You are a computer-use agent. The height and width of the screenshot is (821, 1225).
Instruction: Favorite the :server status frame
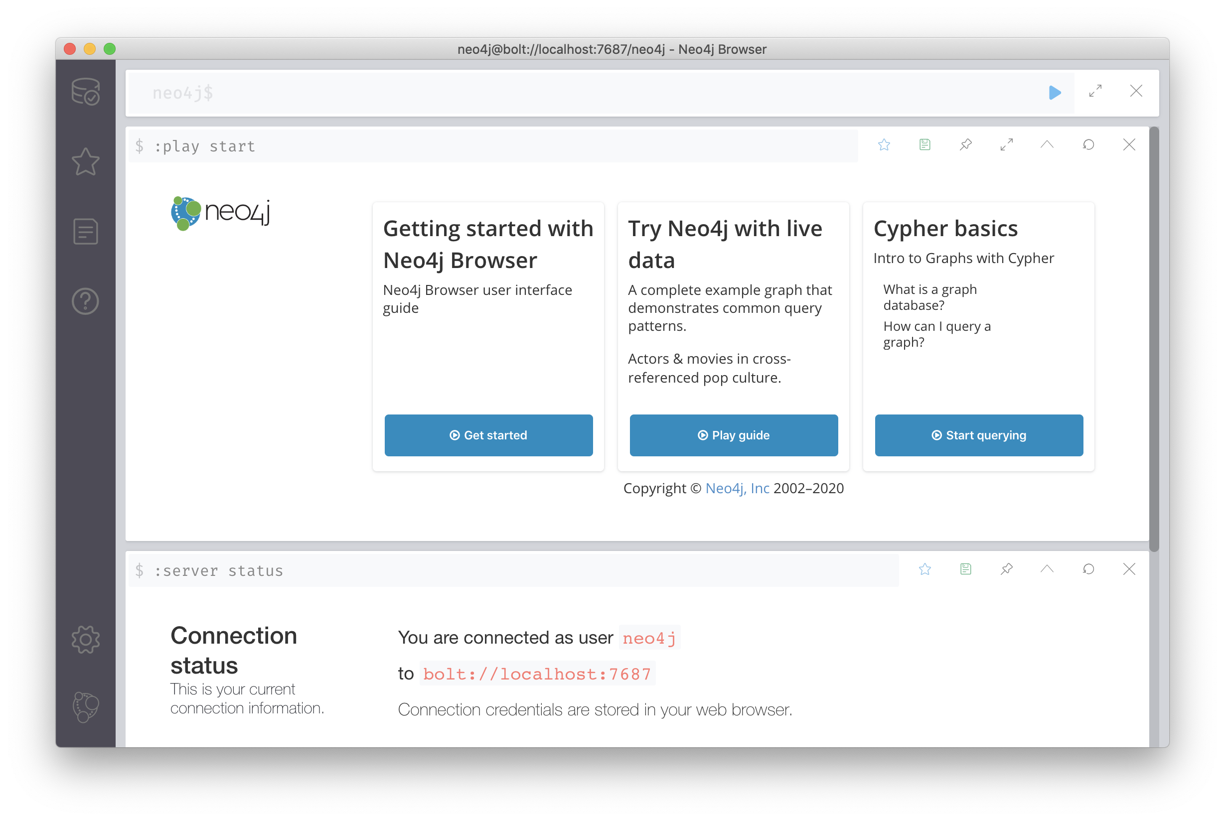click(x=925, y=570)
